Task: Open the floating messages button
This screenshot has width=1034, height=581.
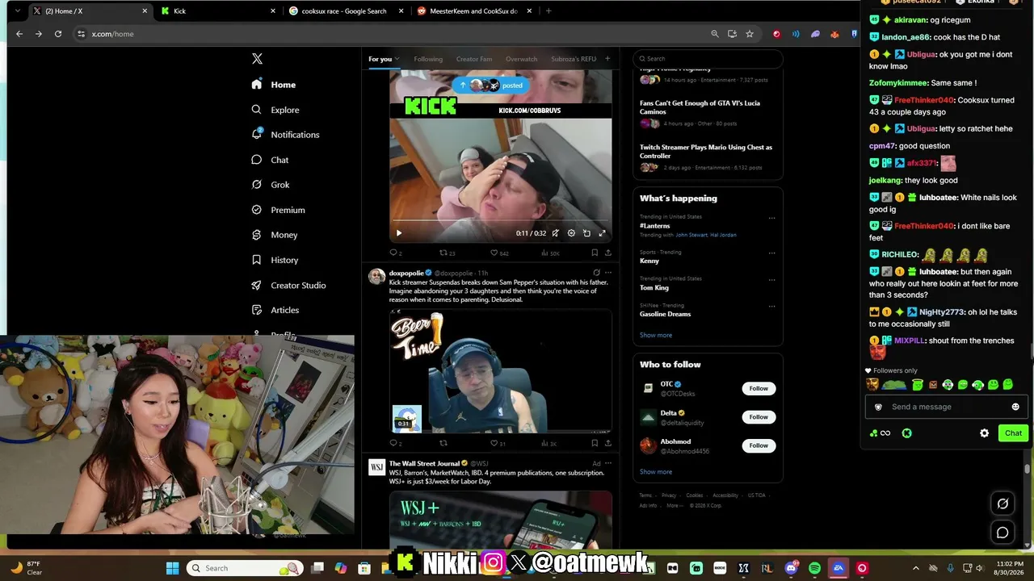Action: point(1002,533)
